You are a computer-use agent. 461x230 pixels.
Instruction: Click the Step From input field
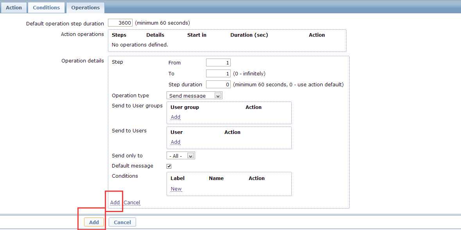coord(218,62)
